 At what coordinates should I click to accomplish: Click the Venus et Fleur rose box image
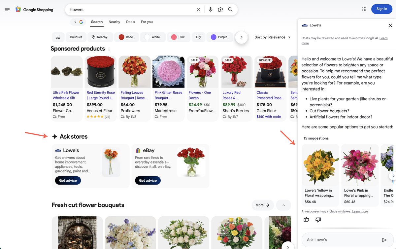[101, 72]
